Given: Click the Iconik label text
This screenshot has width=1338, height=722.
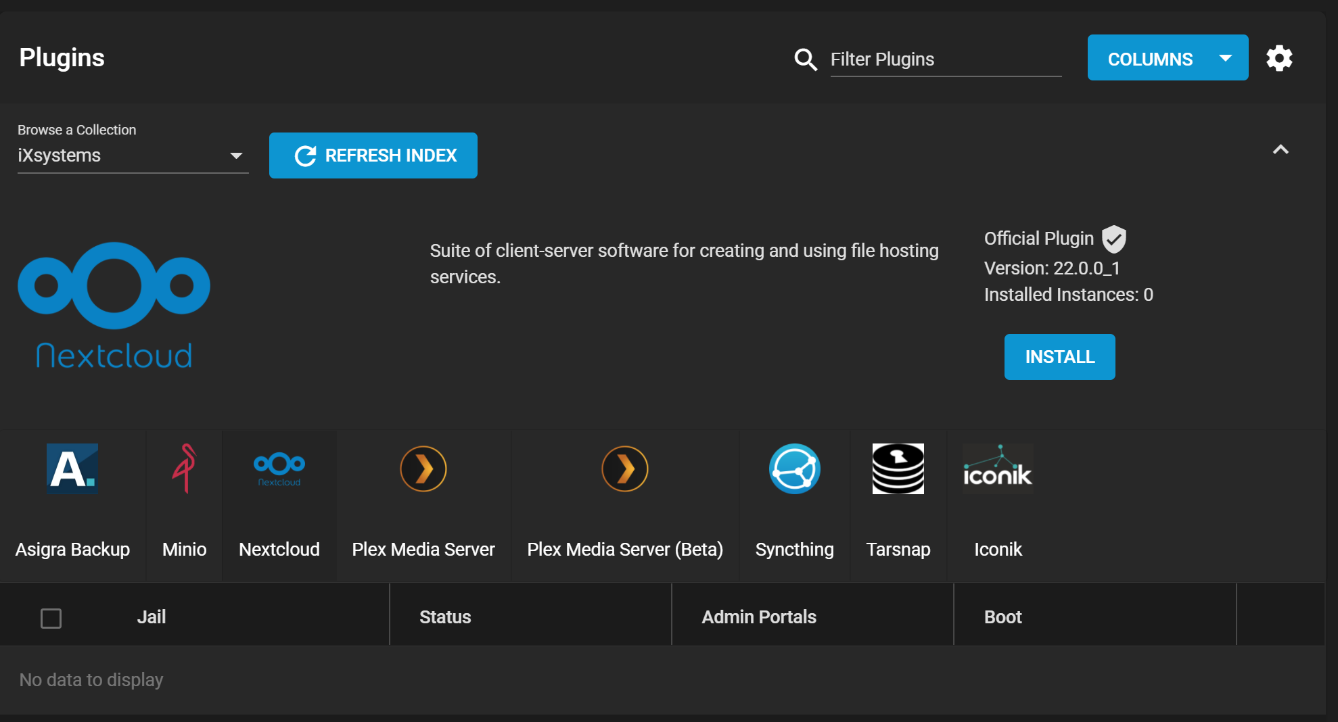Looking at the screenshot, I should pyautogui.click(x=998, y=550).
